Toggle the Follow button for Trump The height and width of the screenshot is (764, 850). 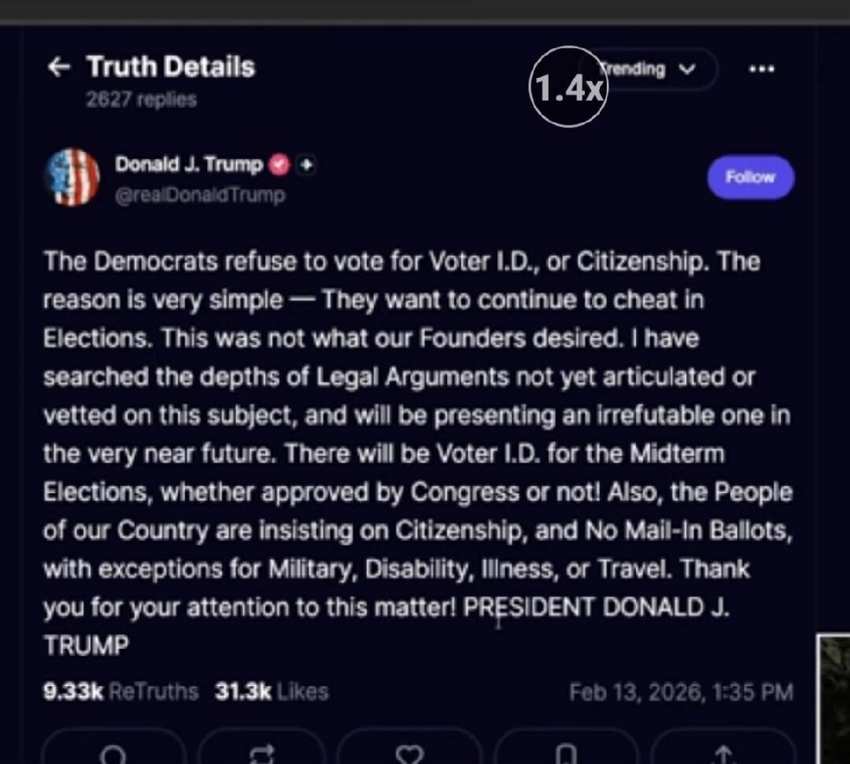[x=750, y=177]
